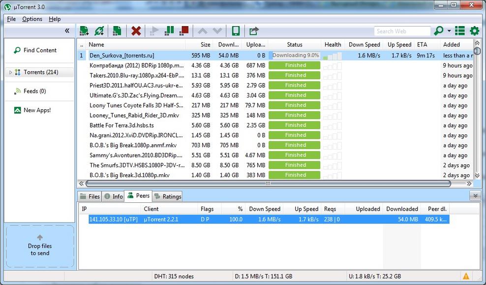
Task: Toggle the list view icon in toolbar
Action: [459, 31]
